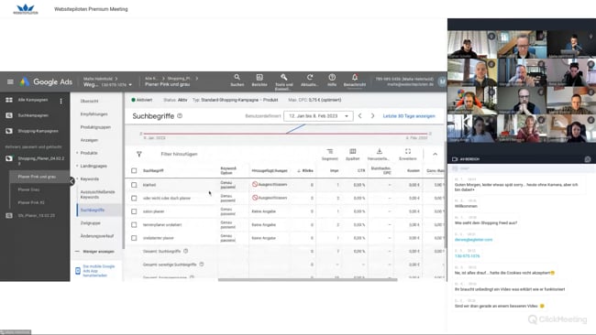Collapse the Keywords section

77,178
